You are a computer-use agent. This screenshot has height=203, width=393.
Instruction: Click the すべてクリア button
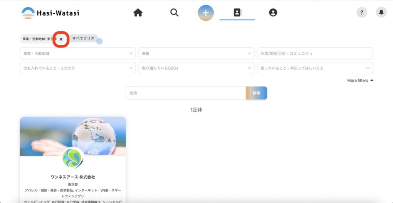(83, 39)
